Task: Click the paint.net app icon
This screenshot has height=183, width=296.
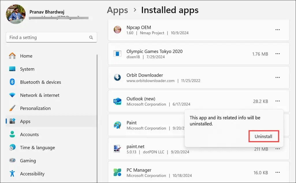Action: click(x=117, y=149)
